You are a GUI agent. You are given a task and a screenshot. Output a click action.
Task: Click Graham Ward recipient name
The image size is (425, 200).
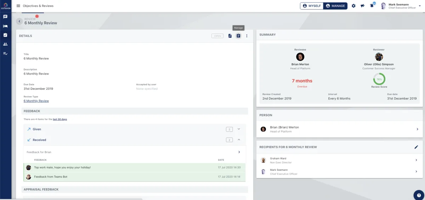click(x=278, y=158)
